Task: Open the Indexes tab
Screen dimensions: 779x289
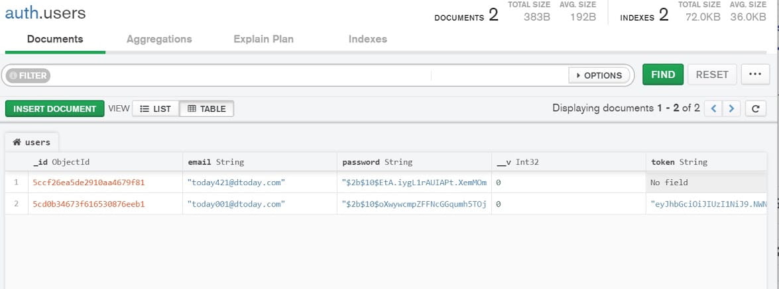Action: point(368,39)
